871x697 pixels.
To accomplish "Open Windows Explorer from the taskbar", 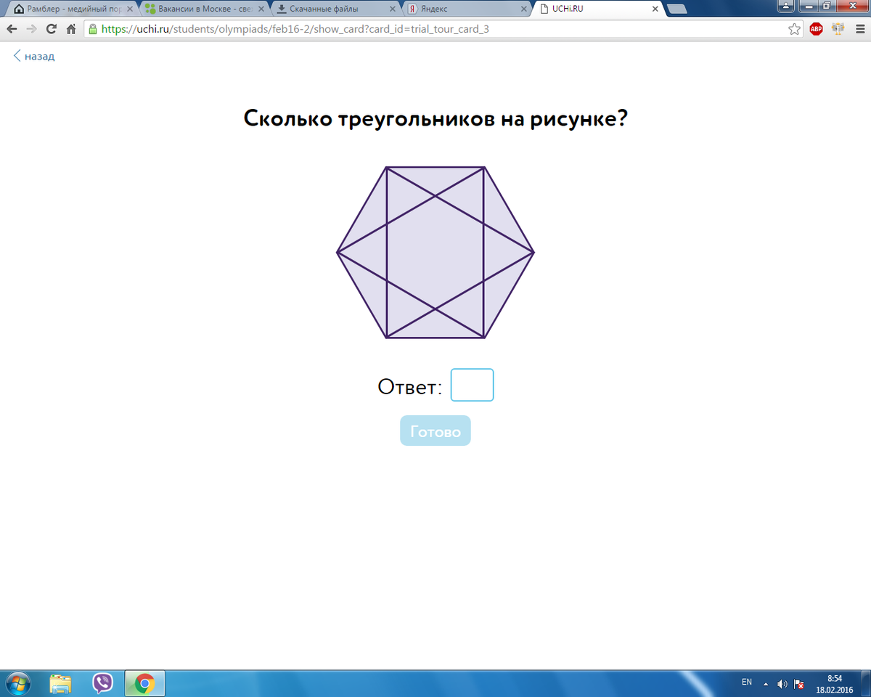I will click(61, 683).
